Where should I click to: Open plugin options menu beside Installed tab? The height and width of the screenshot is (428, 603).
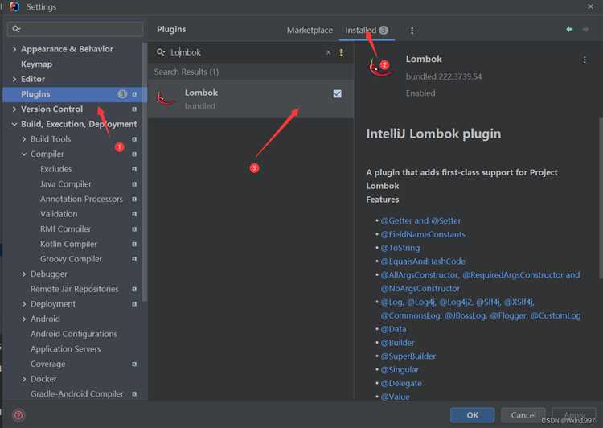tap(412, 31)
